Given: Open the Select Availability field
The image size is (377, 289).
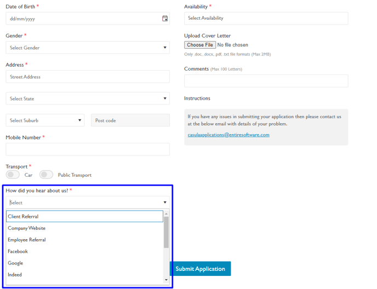Looking at the screenshot, I should pos(266,18).
